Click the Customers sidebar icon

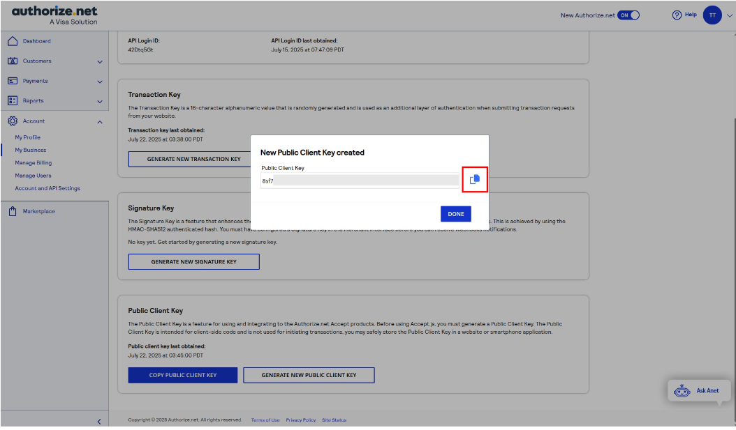(13, 61)
